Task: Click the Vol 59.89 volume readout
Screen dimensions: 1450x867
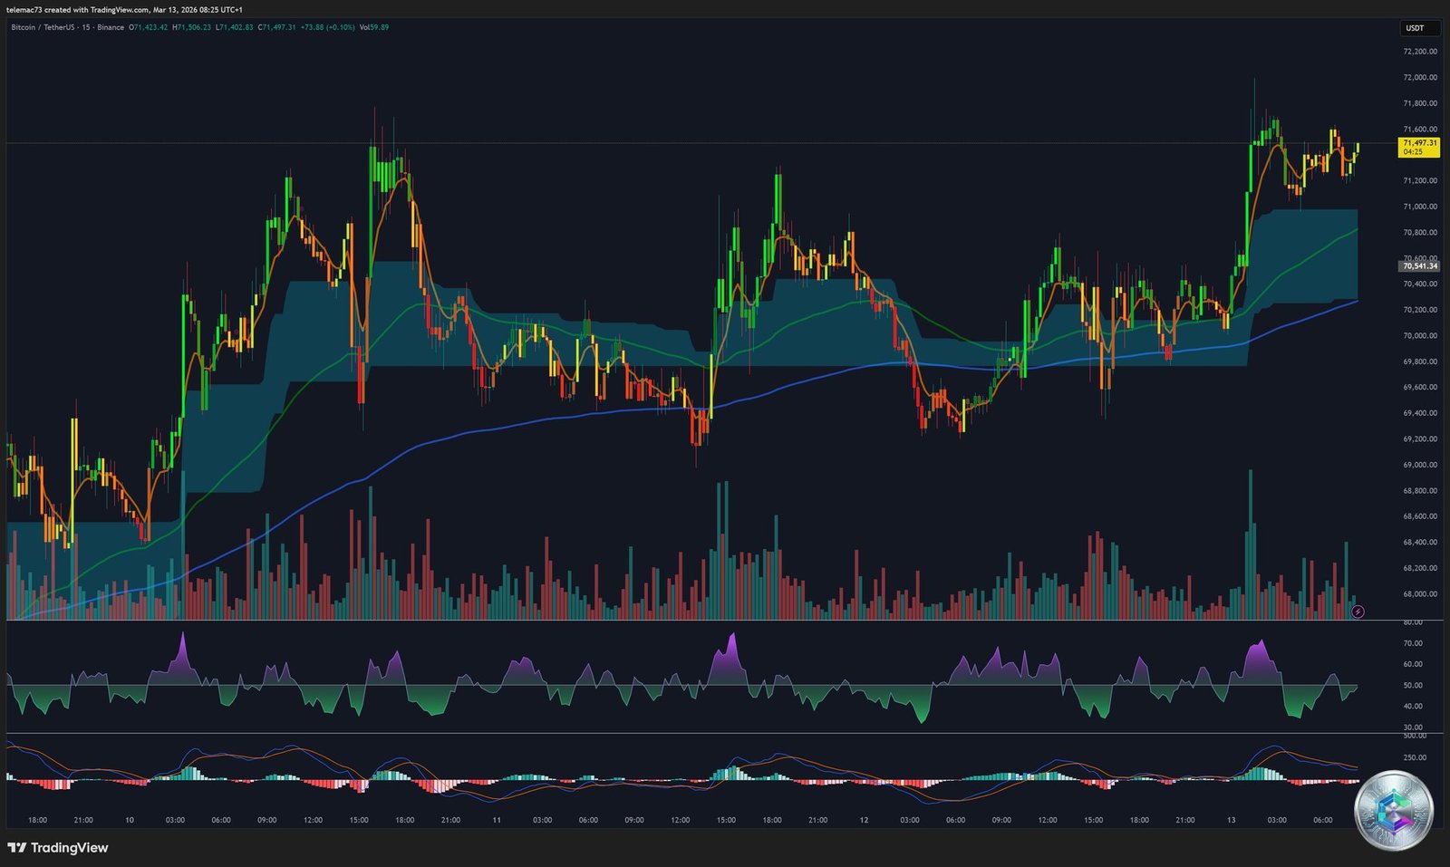Action: coord(374,28)
